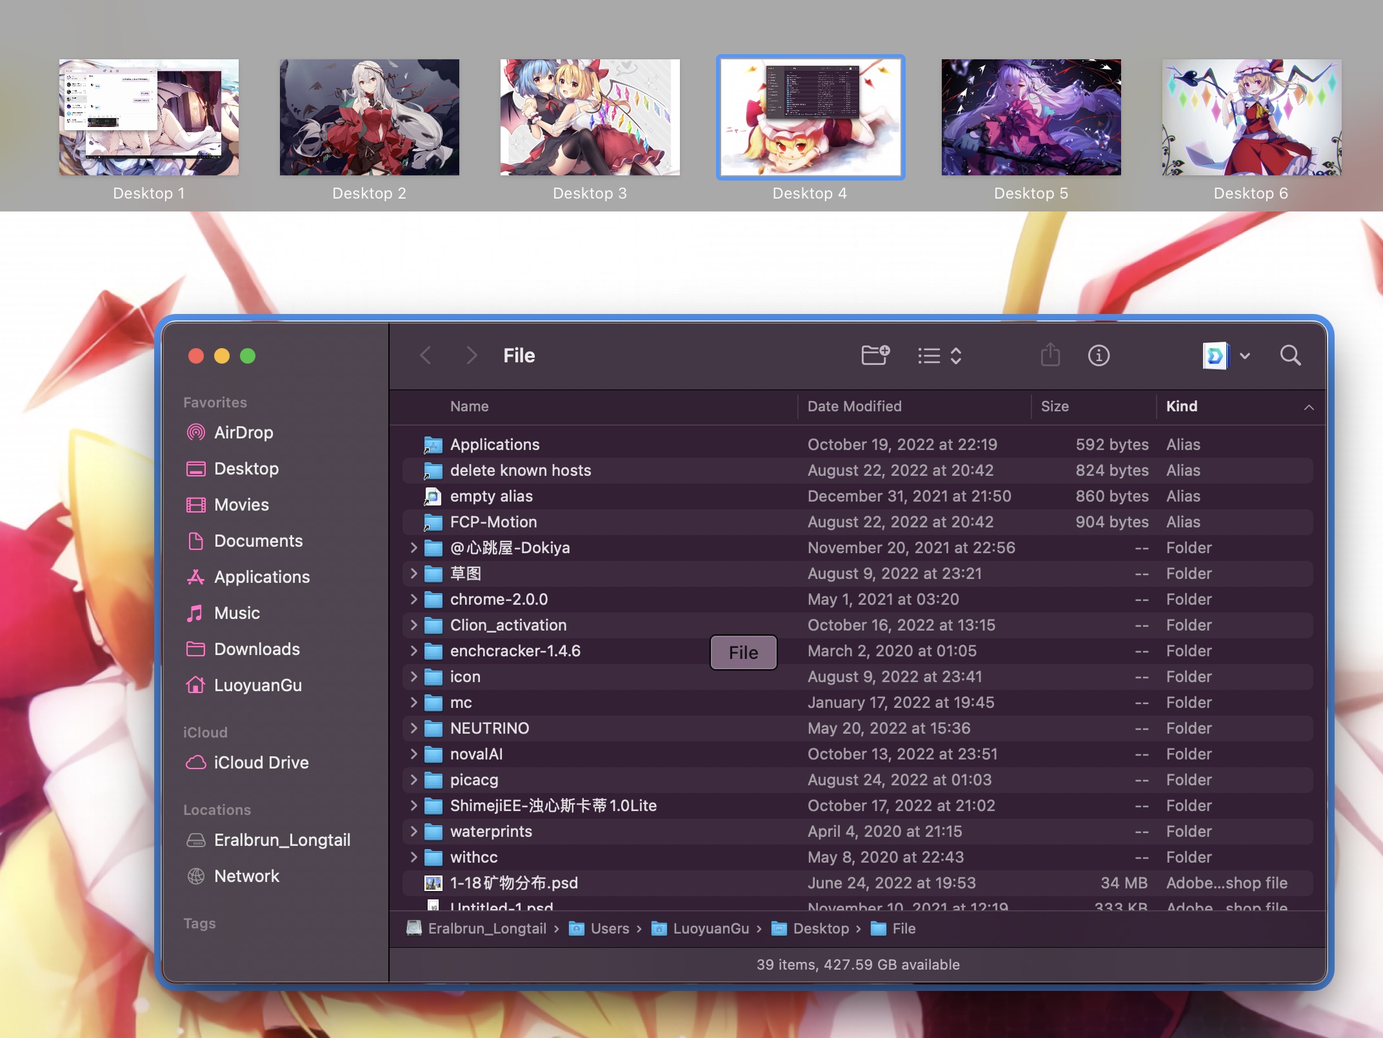Go back with the left arrow
Image resolution: width=1383 pixels, height=1038 pixels.
(426, 355)
